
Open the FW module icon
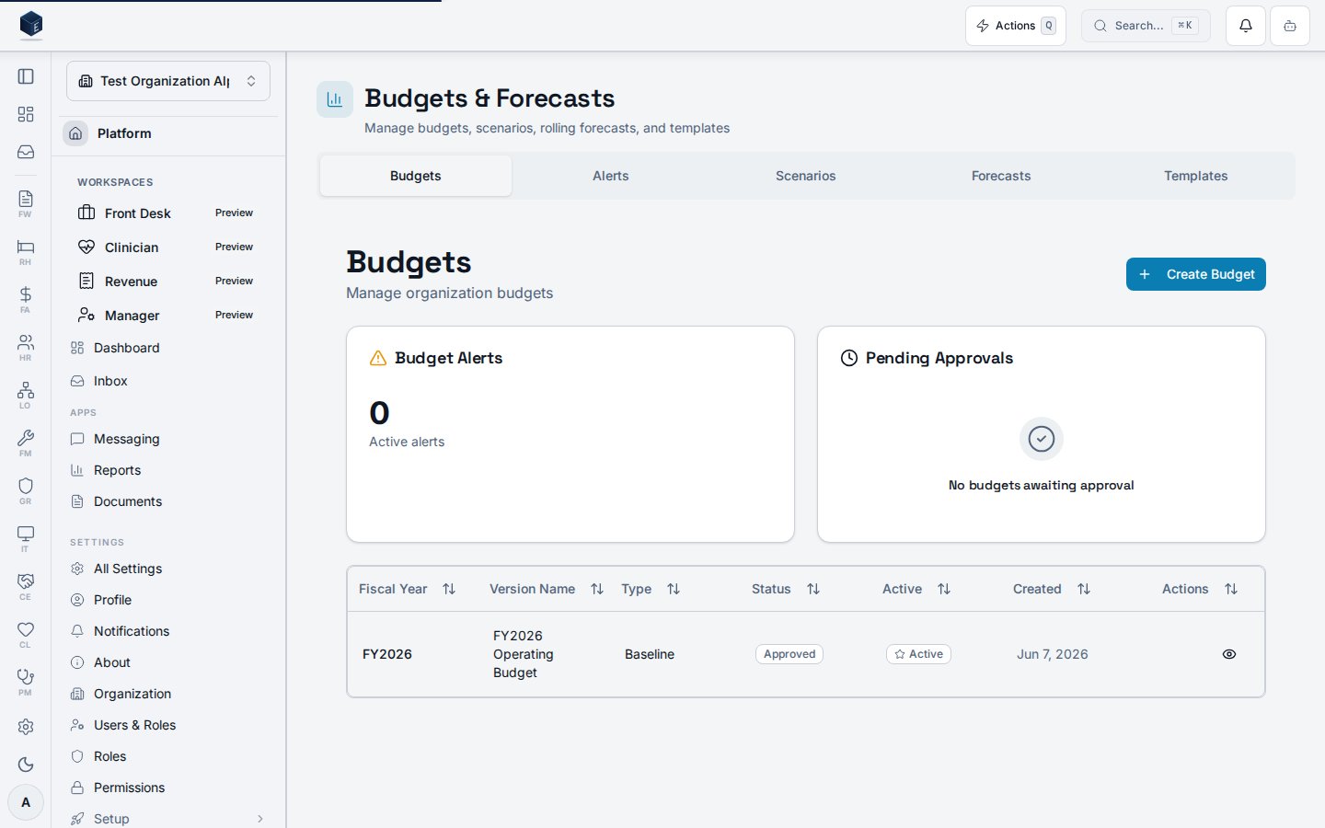[x=26, y=203]
